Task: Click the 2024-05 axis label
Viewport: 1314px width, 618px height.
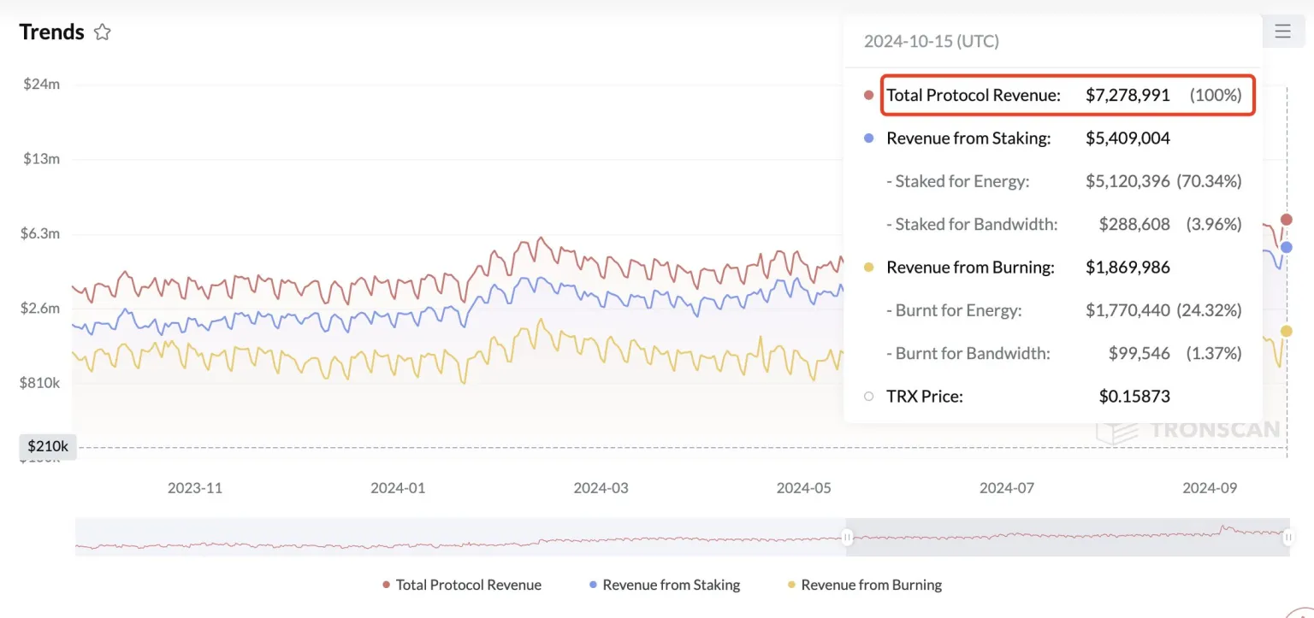Action: pyautogui.click(x=802, y=488)
